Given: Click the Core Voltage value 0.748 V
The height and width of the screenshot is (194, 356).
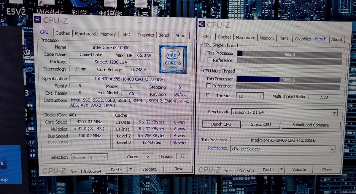Looking at the screenshot, I should click(x=139, y=70).
